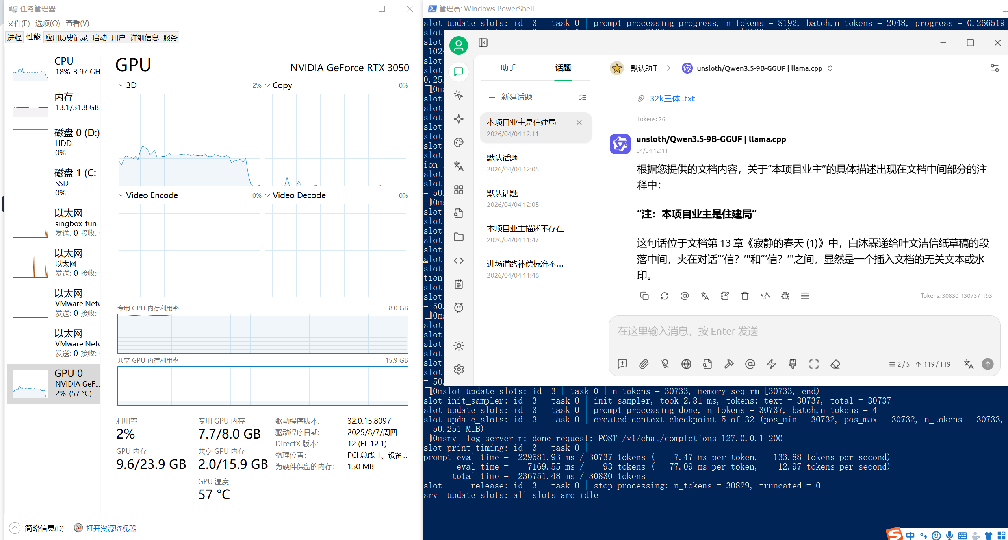Open the 打开资源监视器 link

111,528
